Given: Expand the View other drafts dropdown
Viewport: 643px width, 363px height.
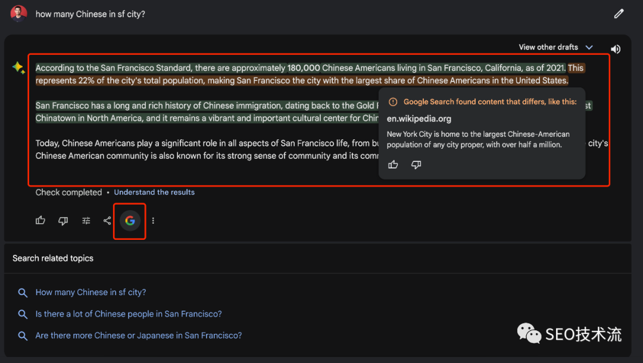Looking at the screenshot, I should (548, 47).
